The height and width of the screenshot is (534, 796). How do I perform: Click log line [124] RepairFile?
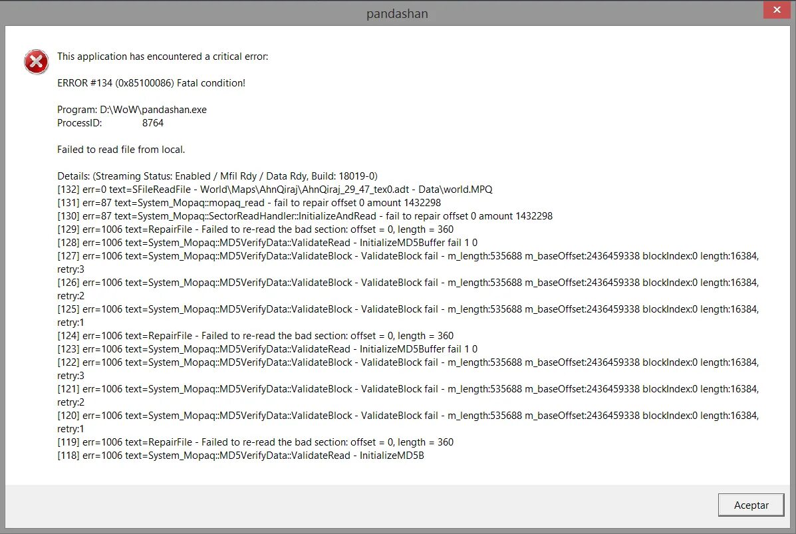pos(255,336)
